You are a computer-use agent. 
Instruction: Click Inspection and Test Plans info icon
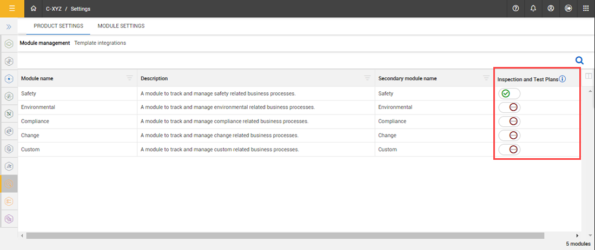coord(563,79)
